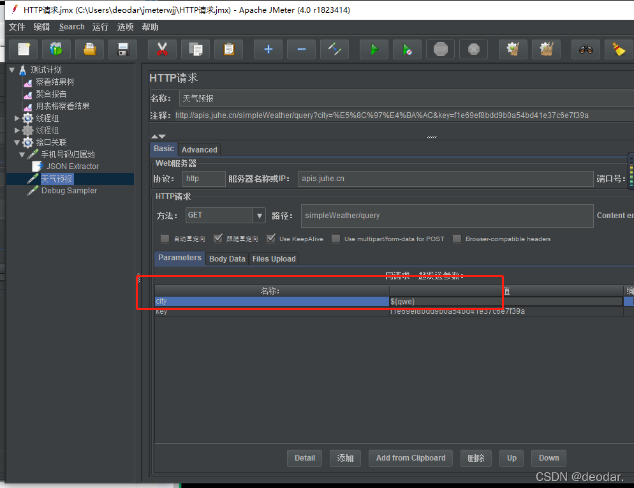Copy the selected element icon
The image size is (634, 488).
[x=195, y=49]
